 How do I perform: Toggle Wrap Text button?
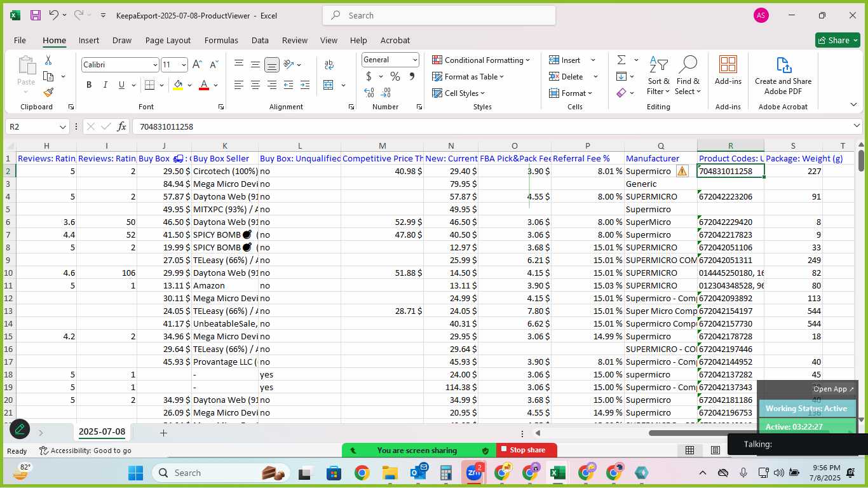tap(329, 65)
